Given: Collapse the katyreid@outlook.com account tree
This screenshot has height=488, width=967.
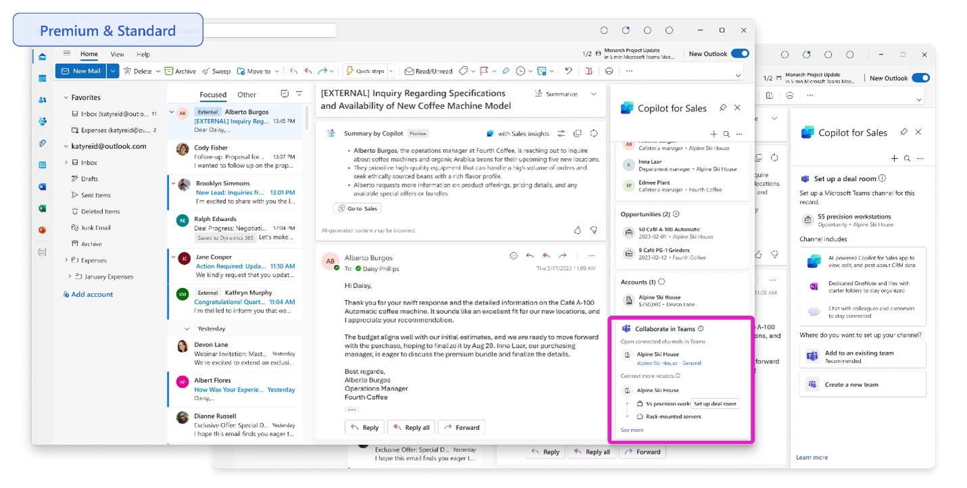Looking at the screenshot, I should click(x=66, y=146).
